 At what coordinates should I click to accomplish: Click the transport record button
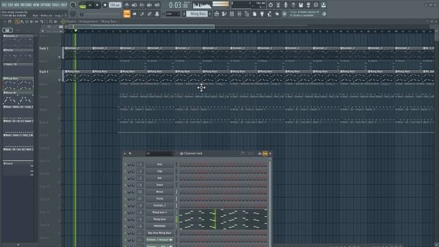click(105, 5)
